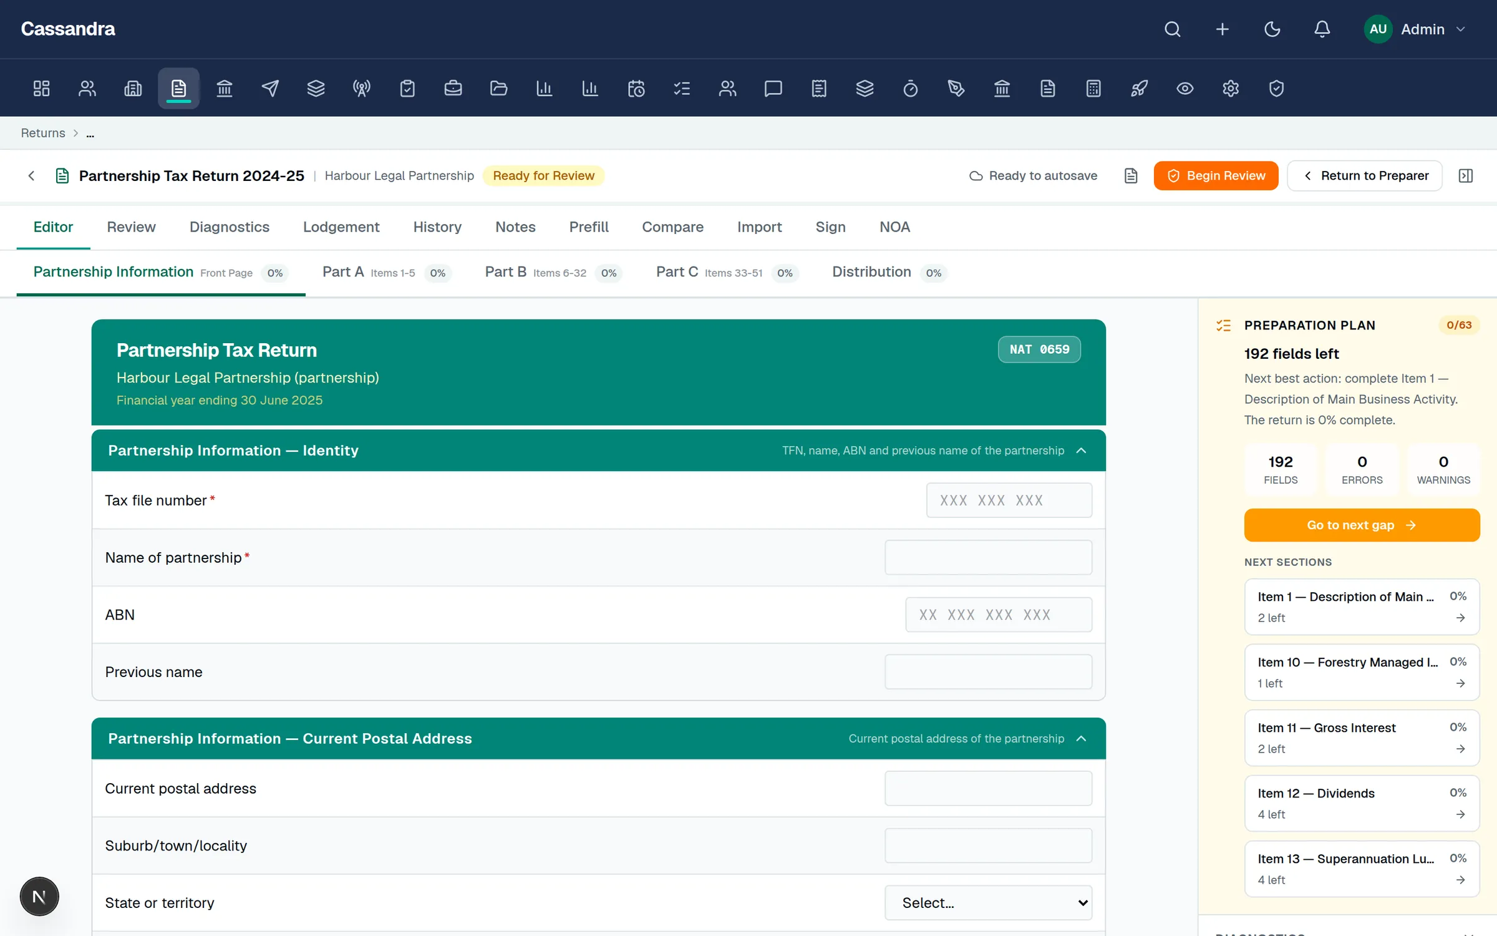Open the dashboard grid icon in navigation bar
The height and width of the screenshot is (936, 1497).
[x=41, y=89]
